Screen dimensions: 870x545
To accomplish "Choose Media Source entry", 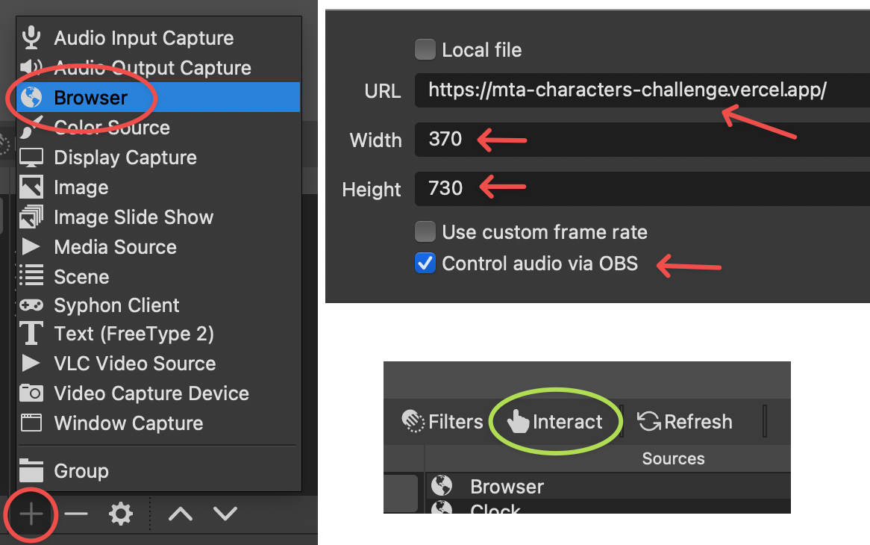I will 159,246.
